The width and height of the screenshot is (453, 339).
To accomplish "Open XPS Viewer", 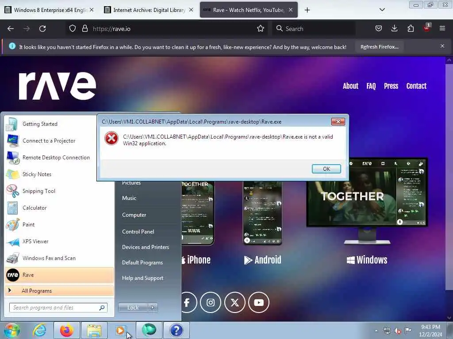I will point(59,241).
